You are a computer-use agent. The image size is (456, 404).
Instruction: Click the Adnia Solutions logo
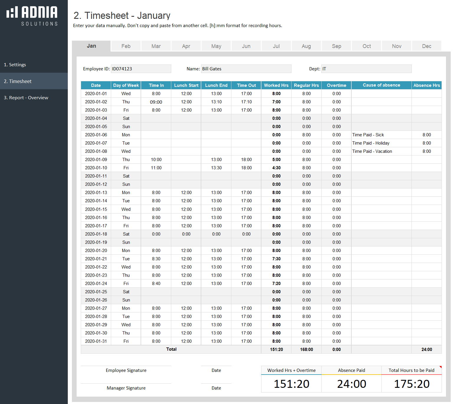tap(32, 16)
